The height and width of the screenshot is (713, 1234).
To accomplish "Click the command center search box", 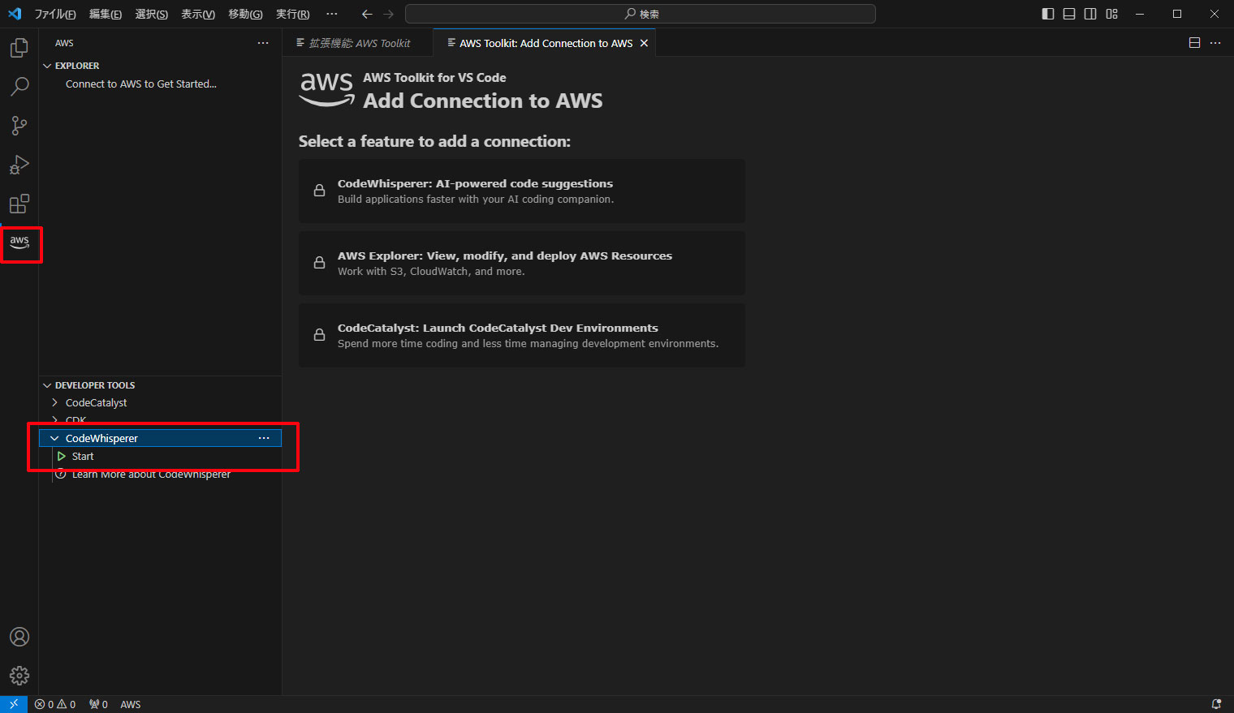I will click(x=641, y=14).
